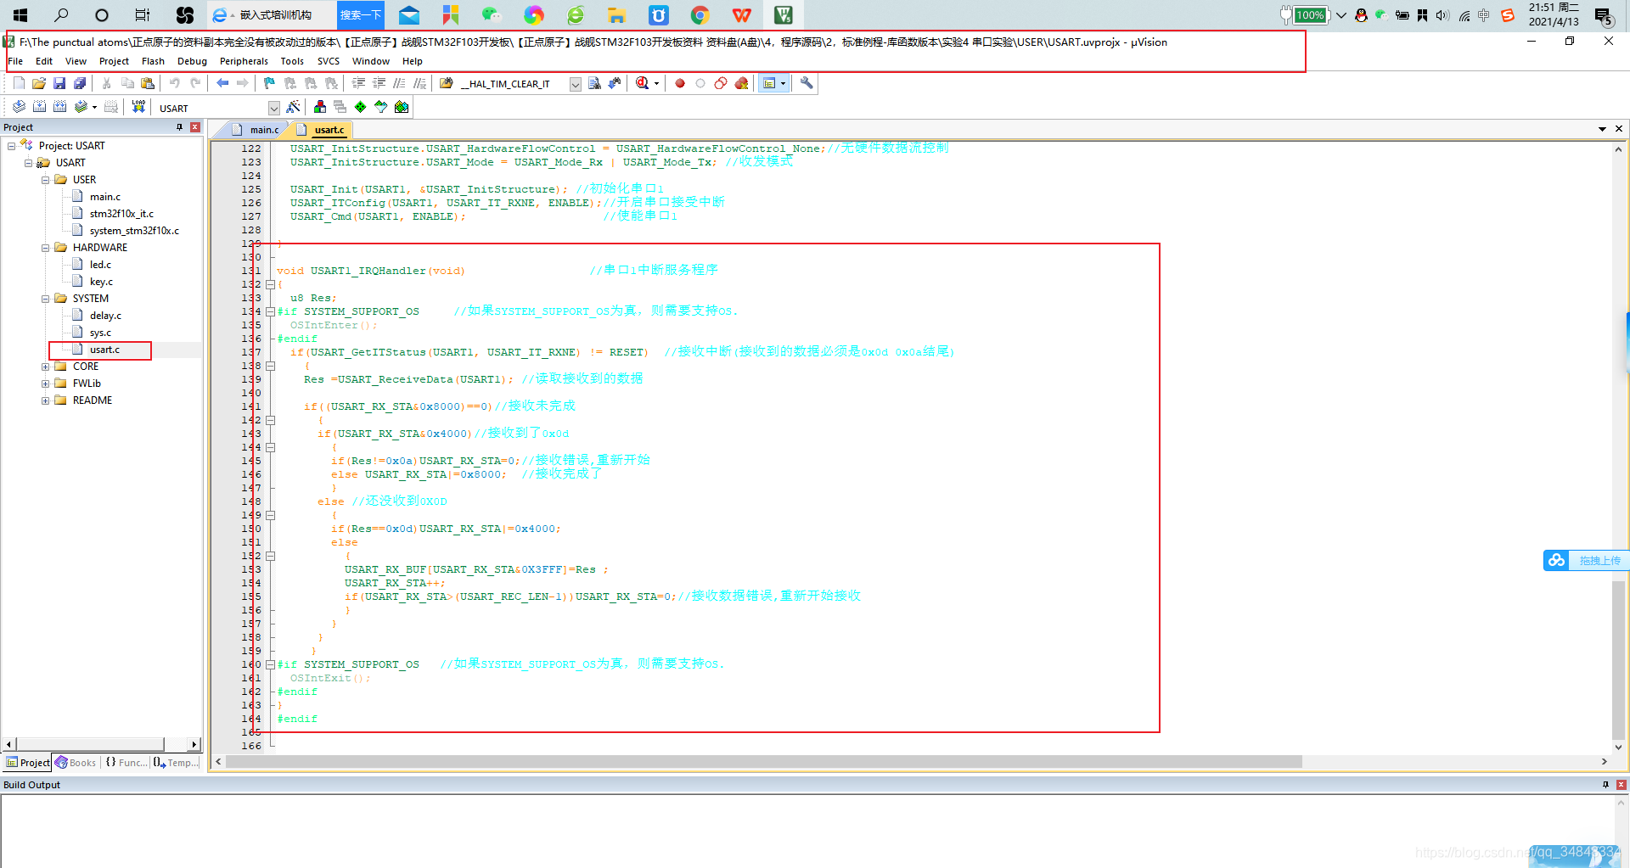Insert breakpoint with the red circle icon
1630x868 pixels.
(x=680, y=83)
